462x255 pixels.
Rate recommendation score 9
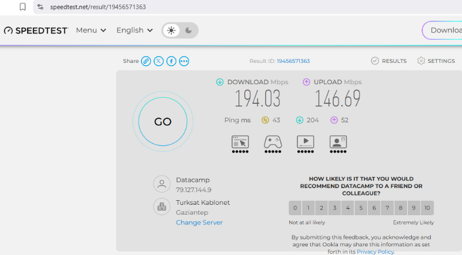point(413,208)
